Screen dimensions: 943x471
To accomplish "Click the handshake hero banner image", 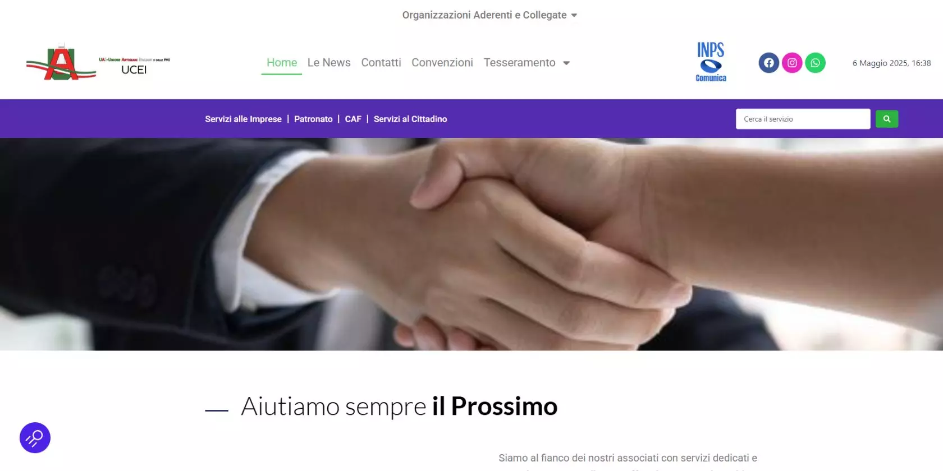I will click(x=471, y=244).
